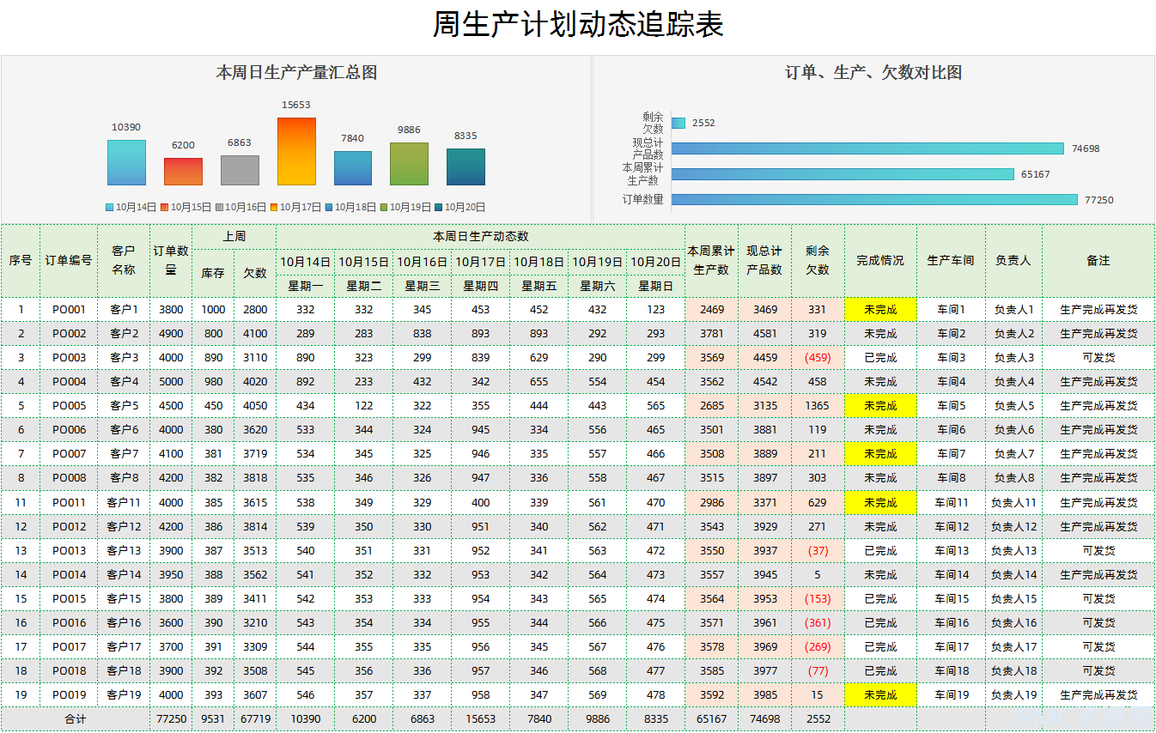Click the red column bar labeled 6200 in chart
This screenshot has height=733, width=1156.
pos(183,172)
